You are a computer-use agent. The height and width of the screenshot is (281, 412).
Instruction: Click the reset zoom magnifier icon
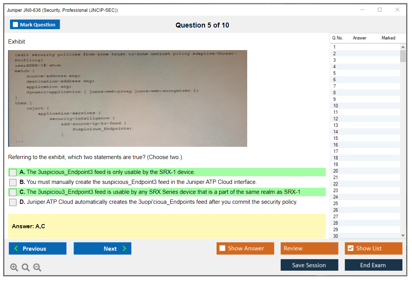pyautogui.click(x=26, y=268)
